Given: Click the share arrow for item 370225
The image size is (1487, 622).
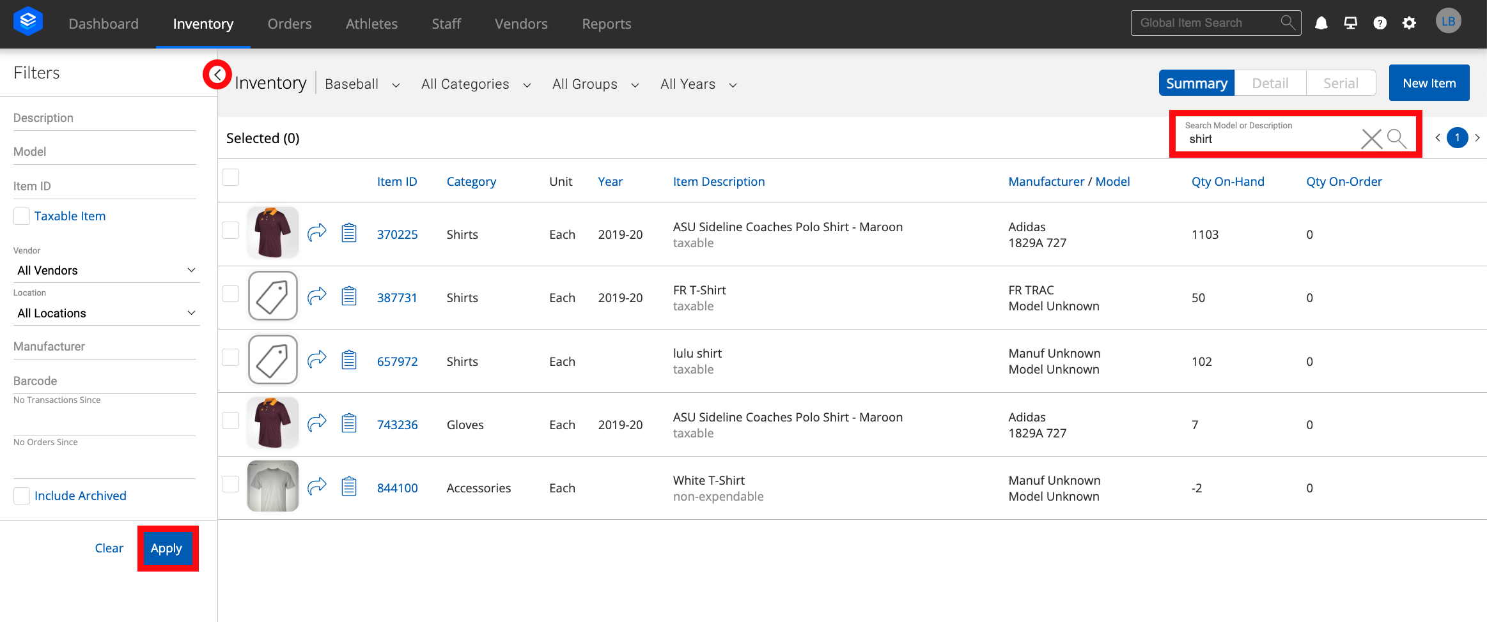Looking at the screenshot, I should 317,233.
